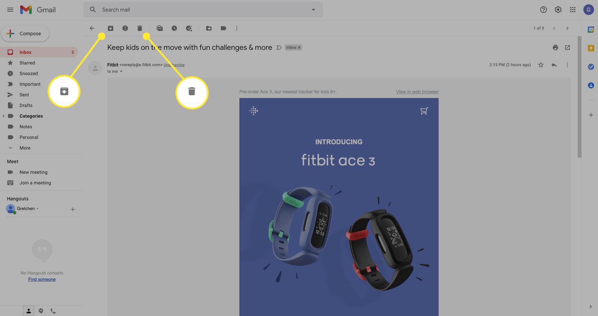Open Gmail Settings gear

tap(558, 10)
